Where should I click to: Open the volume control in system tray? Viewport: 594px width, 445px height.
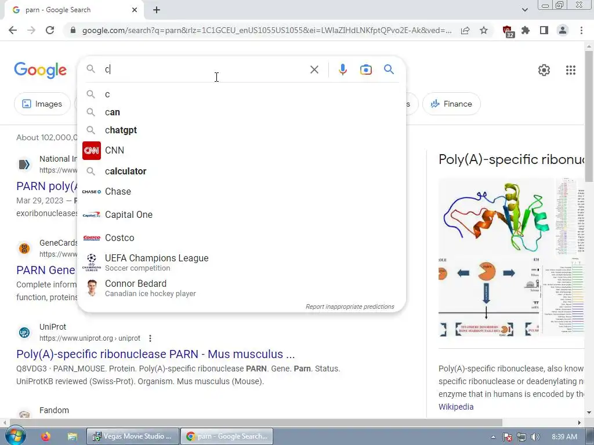click(x=535, y=437)
